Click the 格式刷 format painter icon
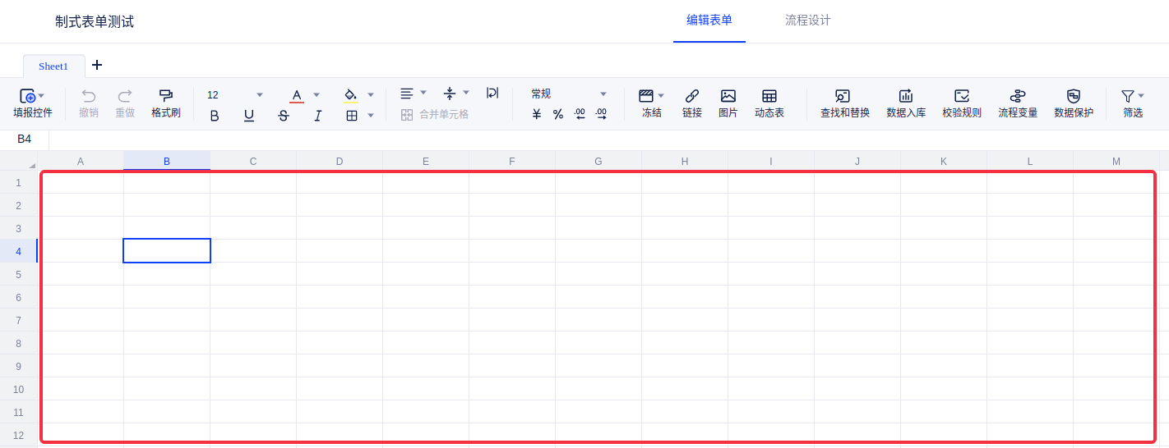This screenshot has width=1169, height=448. [x=165, y=95]
